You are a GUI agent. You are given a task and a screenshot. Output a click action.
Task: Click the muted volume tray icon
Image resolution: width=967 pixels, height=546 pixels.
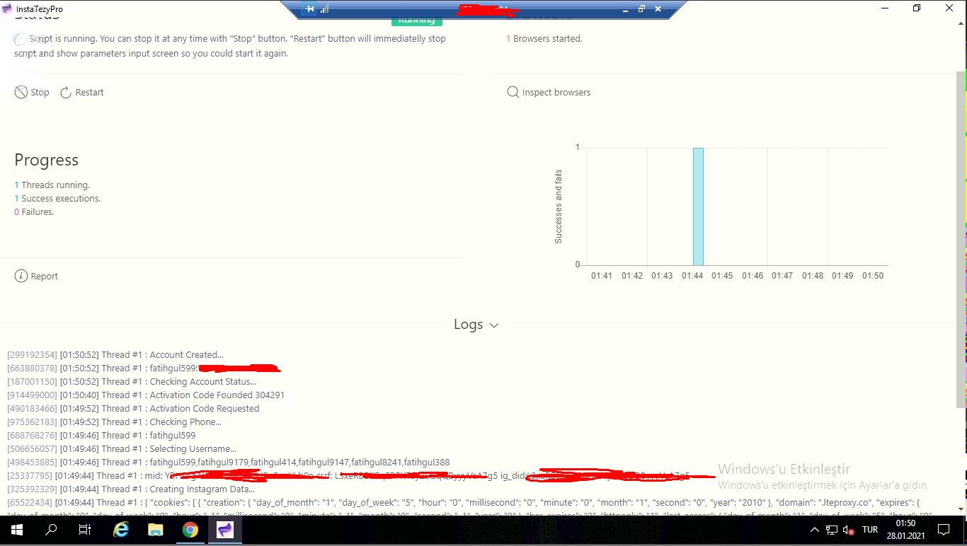click(x=848, y=530)
